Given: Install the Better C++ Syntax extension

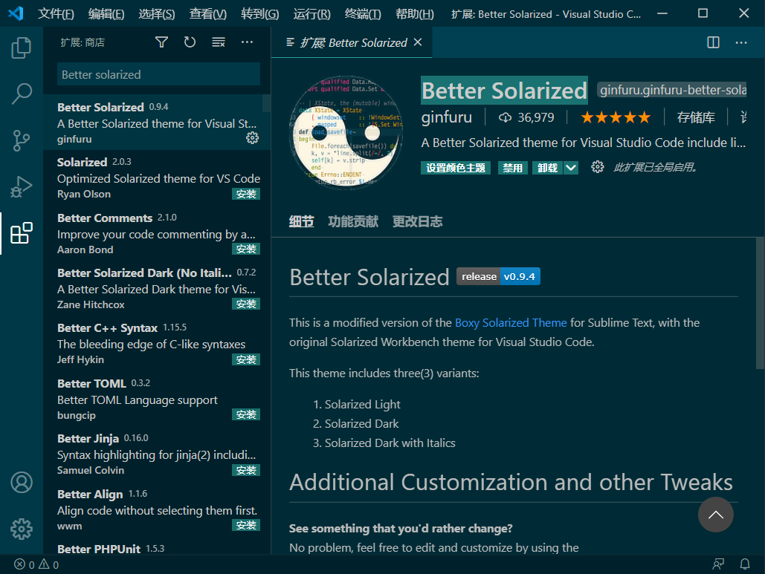Looking at the screenshot, I should (246, 359).
